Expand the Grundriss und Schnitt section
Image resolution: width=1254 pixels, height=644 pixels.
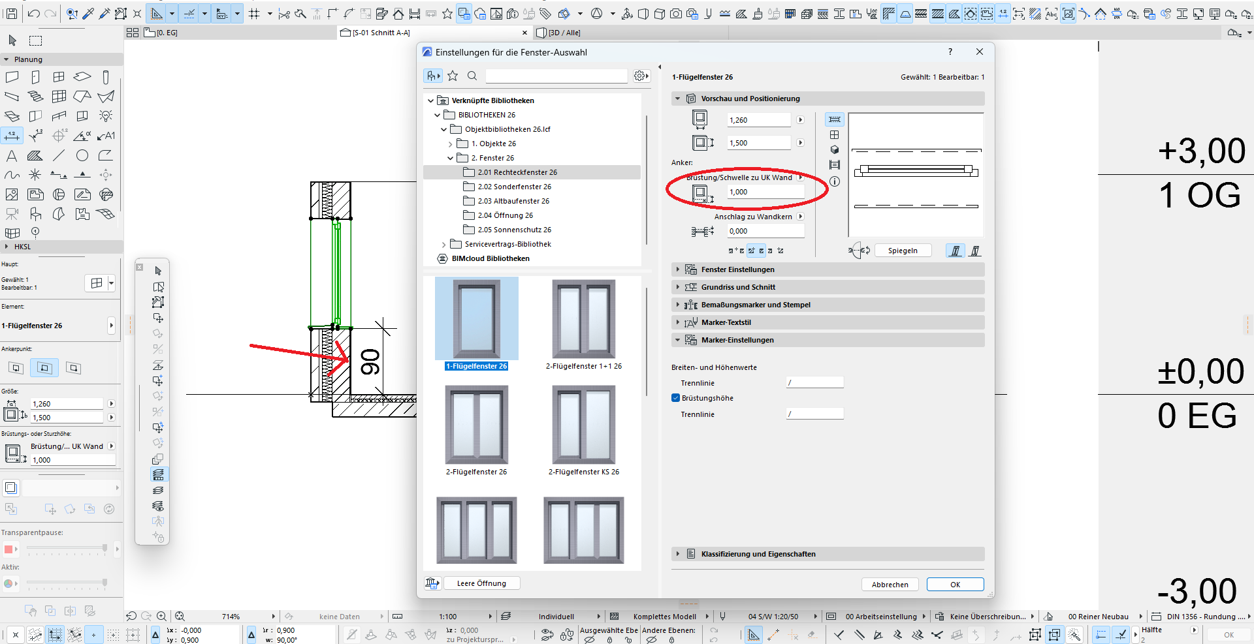pos(678,287)
